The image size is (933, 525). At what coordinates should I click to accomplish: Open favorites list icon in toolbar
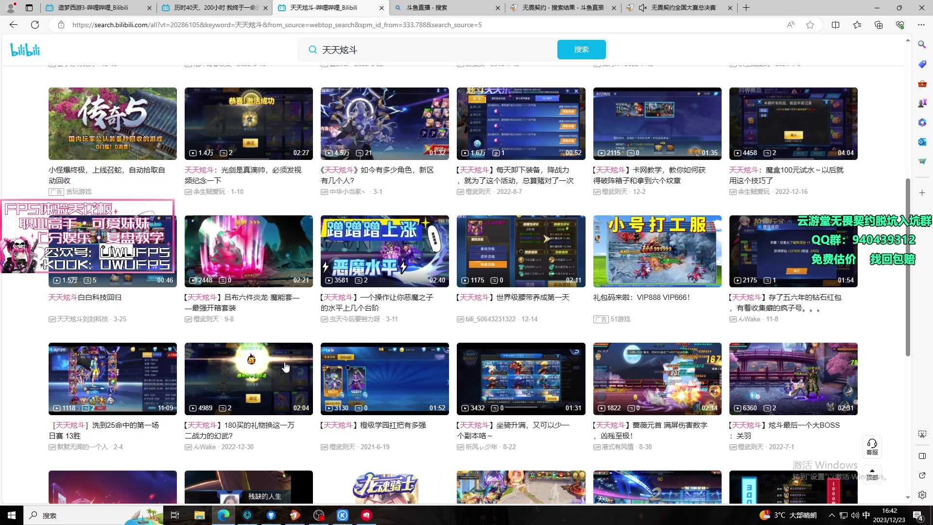[857, 25]
